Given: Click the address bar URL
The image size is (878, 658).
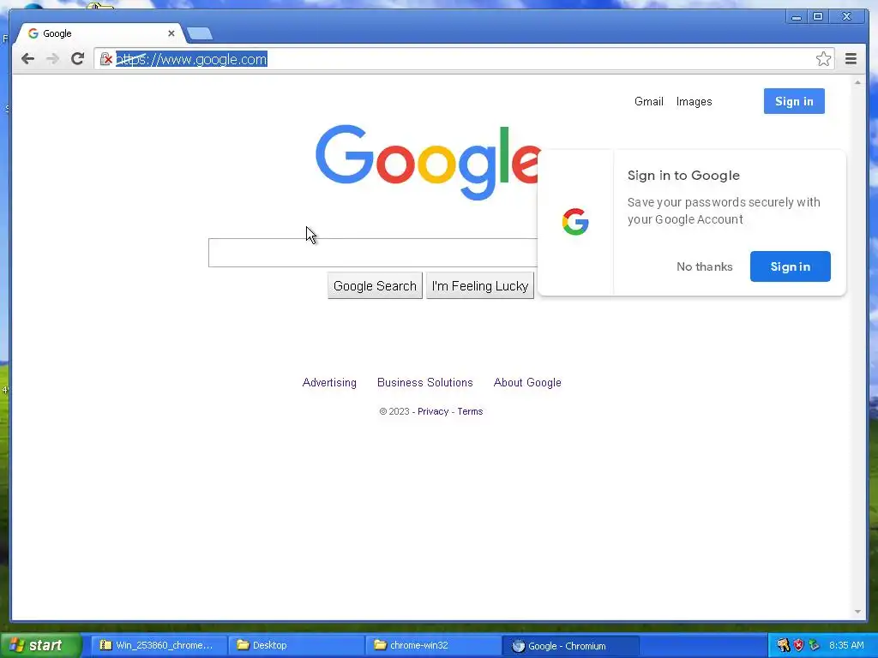Looking at the screenshot, I should pyautogui.click(x=191, y=59).
